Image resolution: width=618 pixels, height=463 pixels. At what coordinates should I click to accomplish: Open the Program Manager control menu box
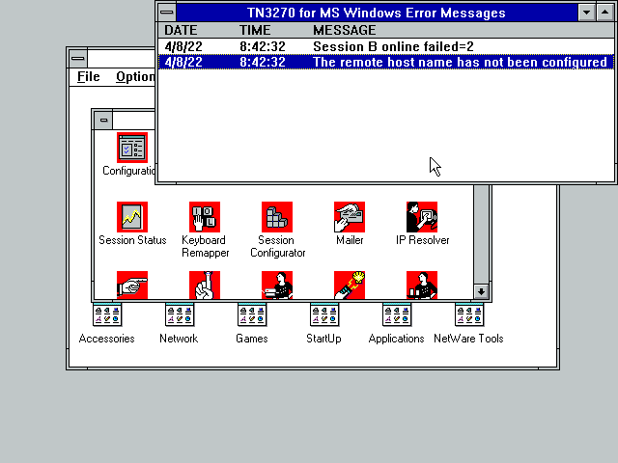(78, 59)
